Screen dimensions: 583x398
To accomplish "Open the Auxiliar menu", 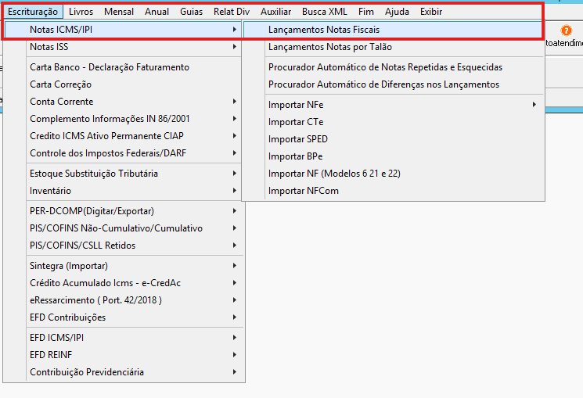I will coord(275,12).
